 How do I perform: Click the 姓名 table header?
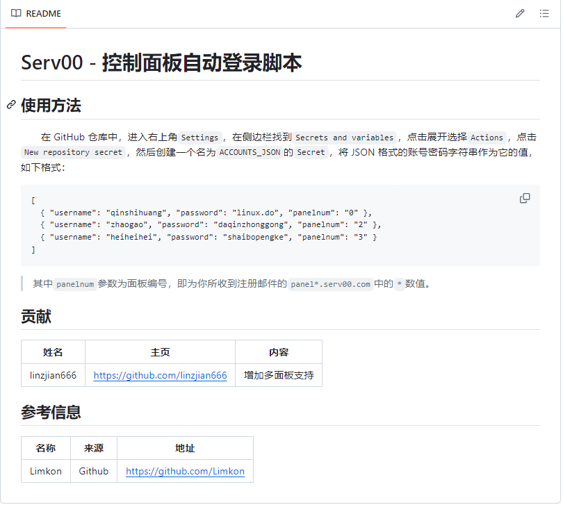[53, 353]
